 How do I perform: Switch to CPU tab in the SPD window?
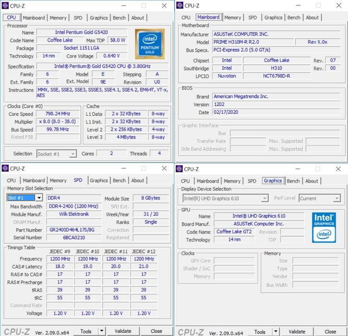[12, 180]
